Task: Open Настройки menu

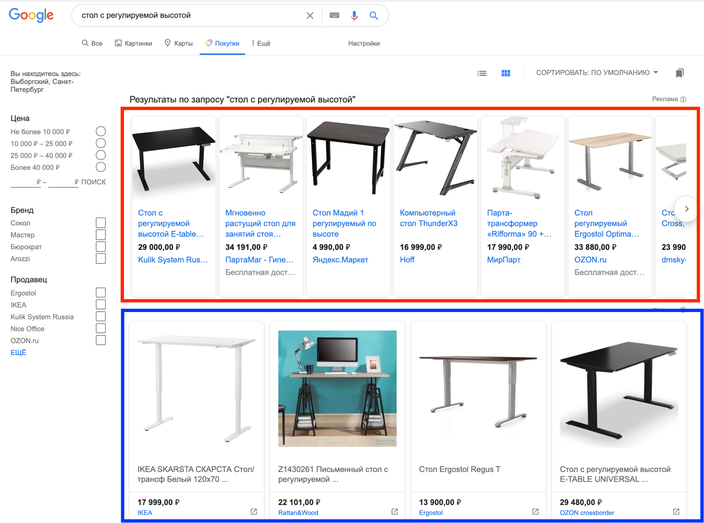Action: coord(364,43)
